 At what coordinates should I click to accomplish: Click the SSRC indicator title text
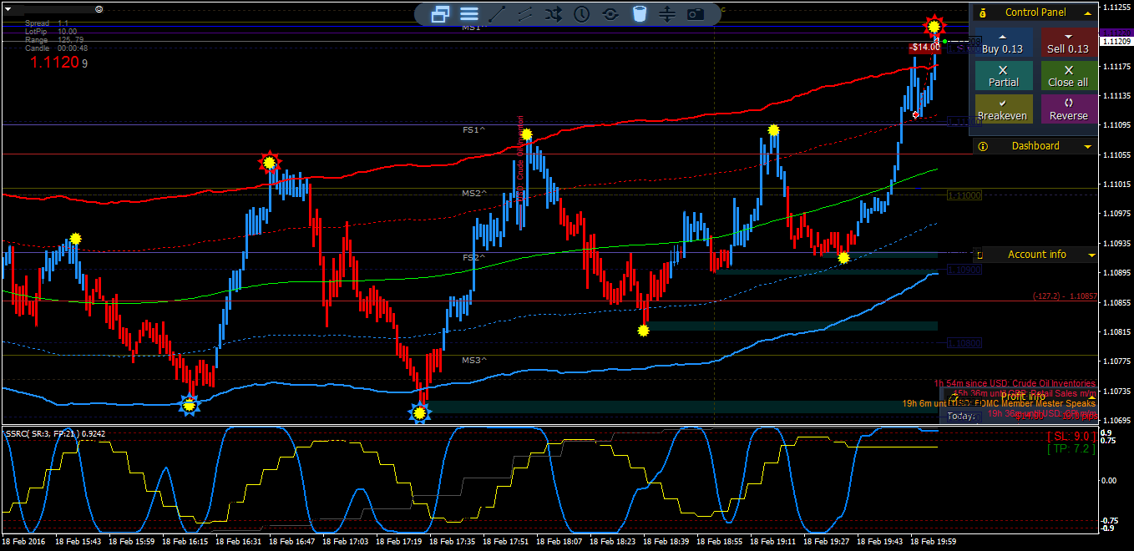tap(56, 433)
